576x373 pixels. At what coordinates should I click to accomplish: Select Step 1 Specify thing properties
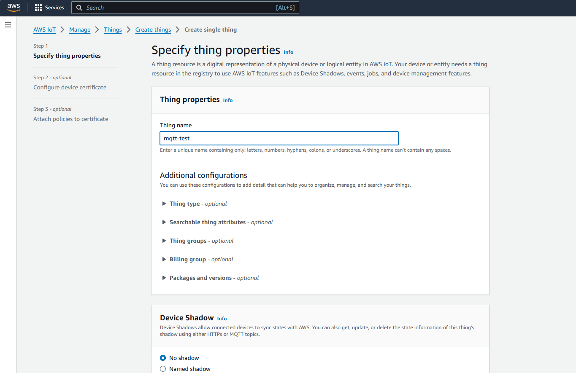pos(67,56)
